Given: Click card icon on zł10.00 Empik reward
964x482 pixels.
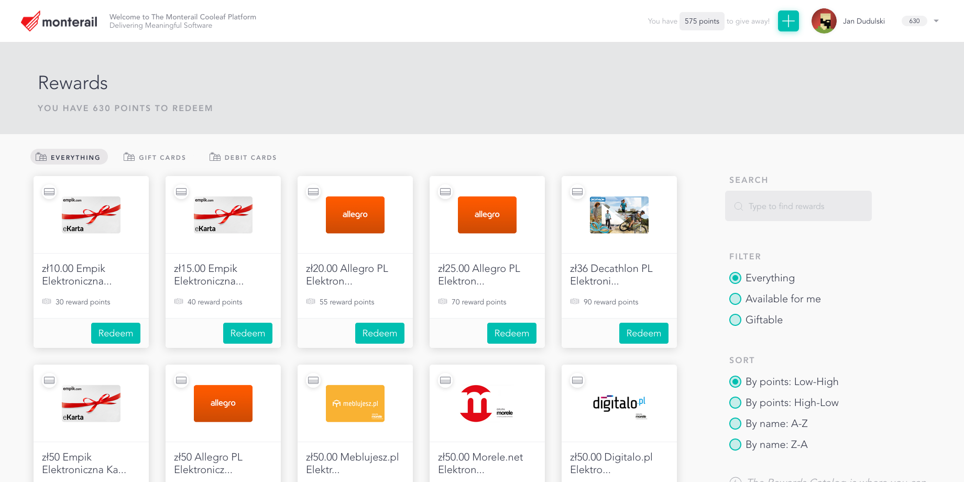Looking at the screenshot, I should [49, 192].
